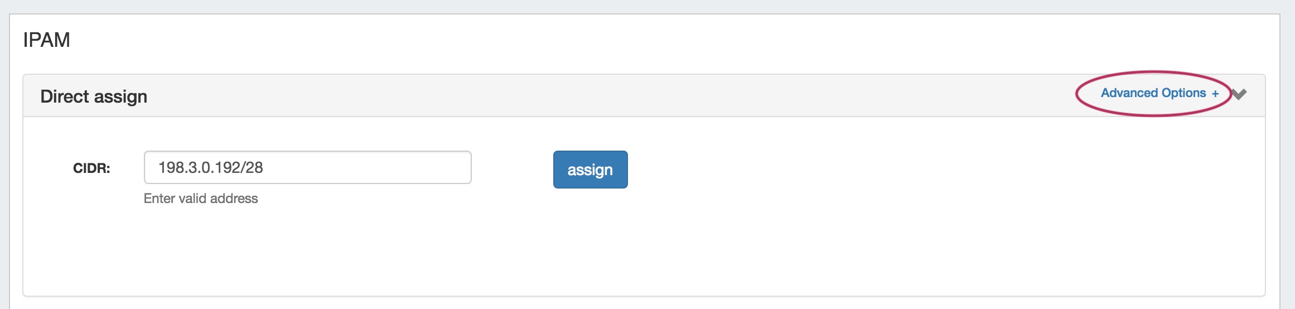Collapse the Direct assign panel chevron

pyautogui.click(x=1239, y=94)
